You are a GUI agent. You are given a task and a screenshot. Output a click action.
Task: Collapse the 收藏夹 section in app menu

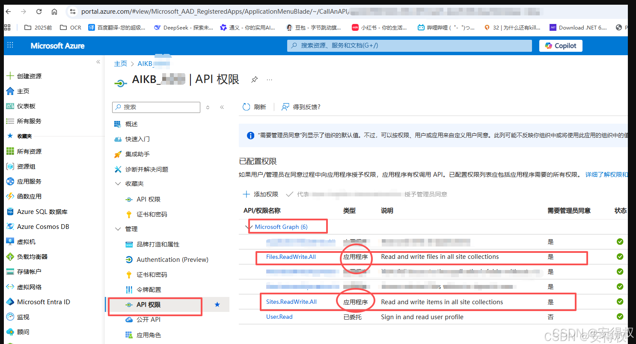click(x=118, y=184)
